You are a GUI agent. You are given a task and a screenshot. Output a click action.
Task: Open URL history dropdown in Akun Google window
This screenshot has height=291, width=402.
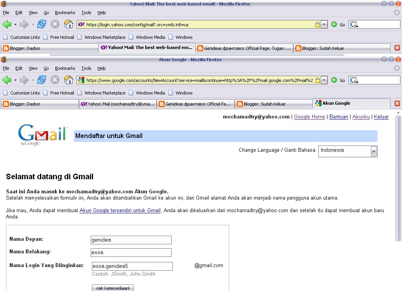324,80
